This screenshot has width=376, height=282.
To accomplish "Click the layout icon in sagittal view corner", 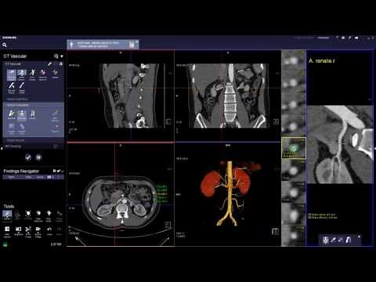I will [168, 121].
